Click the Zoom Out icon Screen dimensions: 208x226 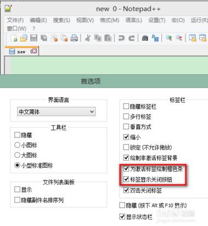(179, 38)
